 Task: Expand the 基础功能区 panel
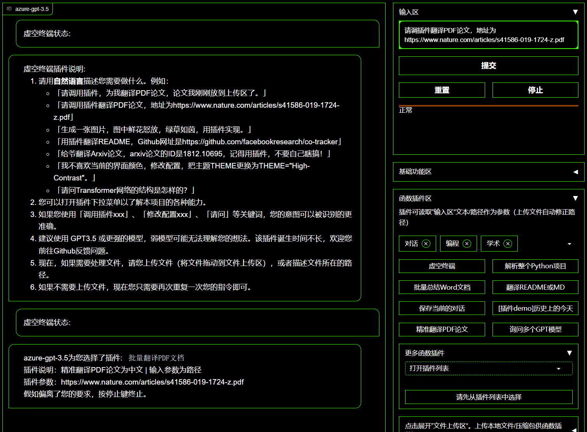(575, 172)
